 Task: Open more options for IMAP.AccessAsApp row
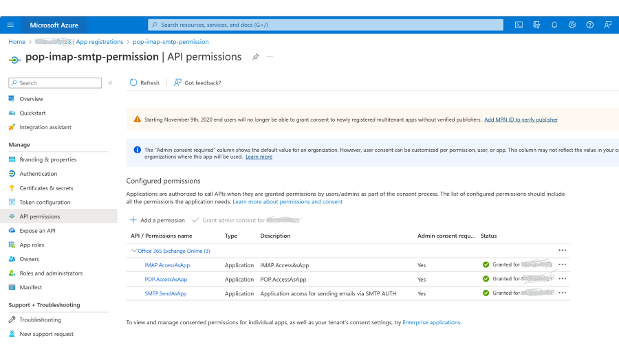click(x=563, y=264)
